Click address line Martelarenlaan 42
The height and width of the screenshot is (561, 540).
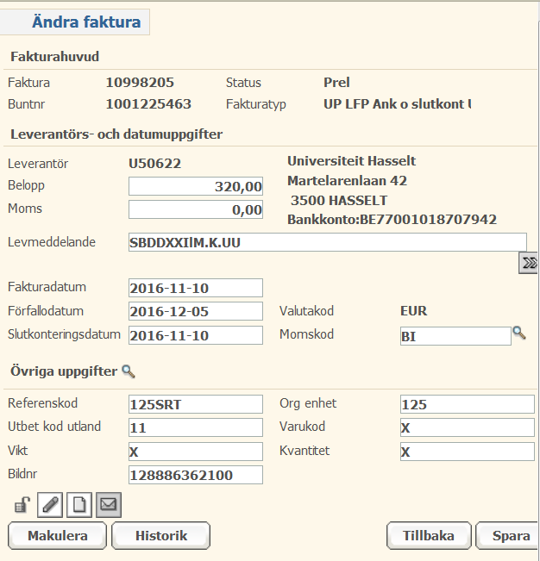point(347,181)
